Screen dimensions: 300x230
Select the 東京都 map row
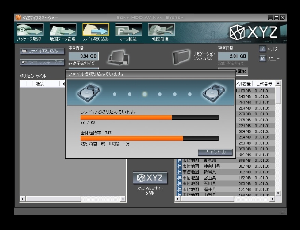209,160
